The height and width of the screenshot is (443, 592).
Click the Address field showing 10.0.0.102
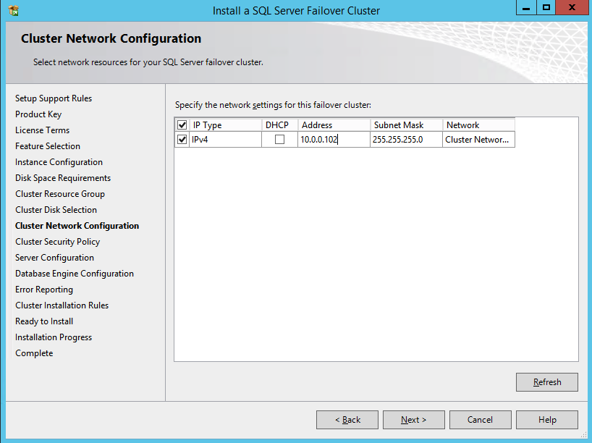tap(334, 140)
